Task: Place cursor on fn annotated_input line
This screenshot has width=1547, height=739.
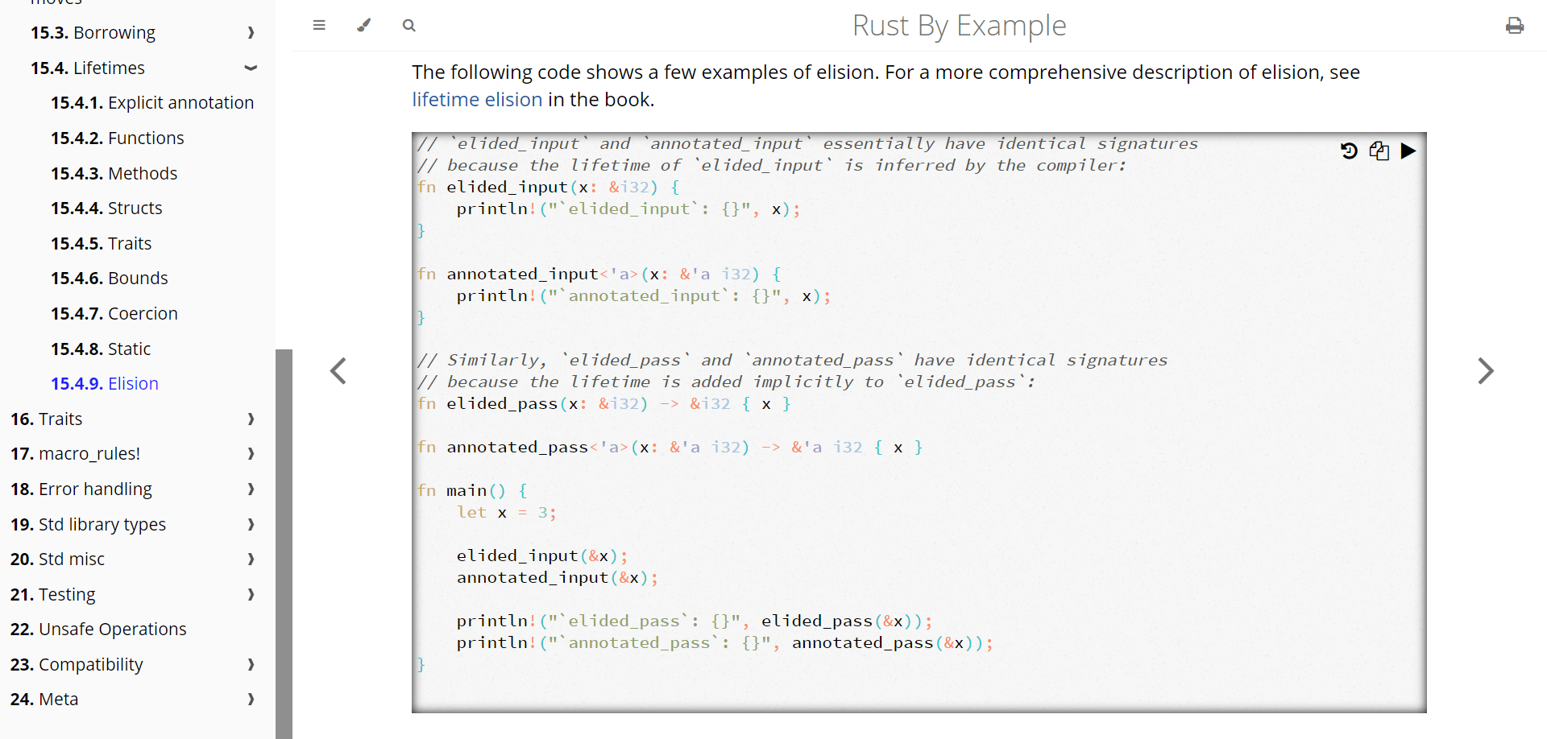Action: pos(599,274)
